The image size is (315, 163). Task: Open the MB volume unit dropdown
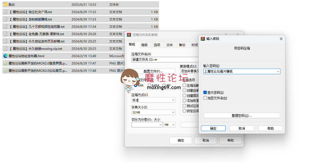[170, 125]
